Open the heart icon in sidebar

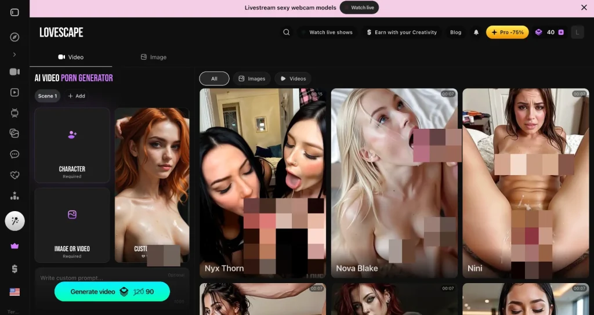15,175
